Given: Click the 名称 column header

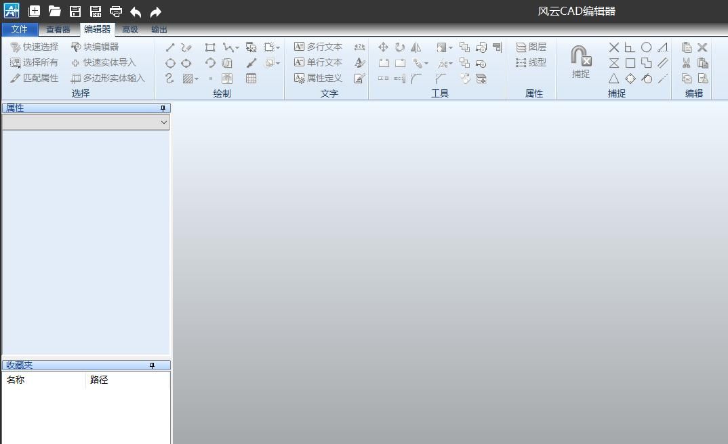Looking at the screenshot, I should point(16,380).
